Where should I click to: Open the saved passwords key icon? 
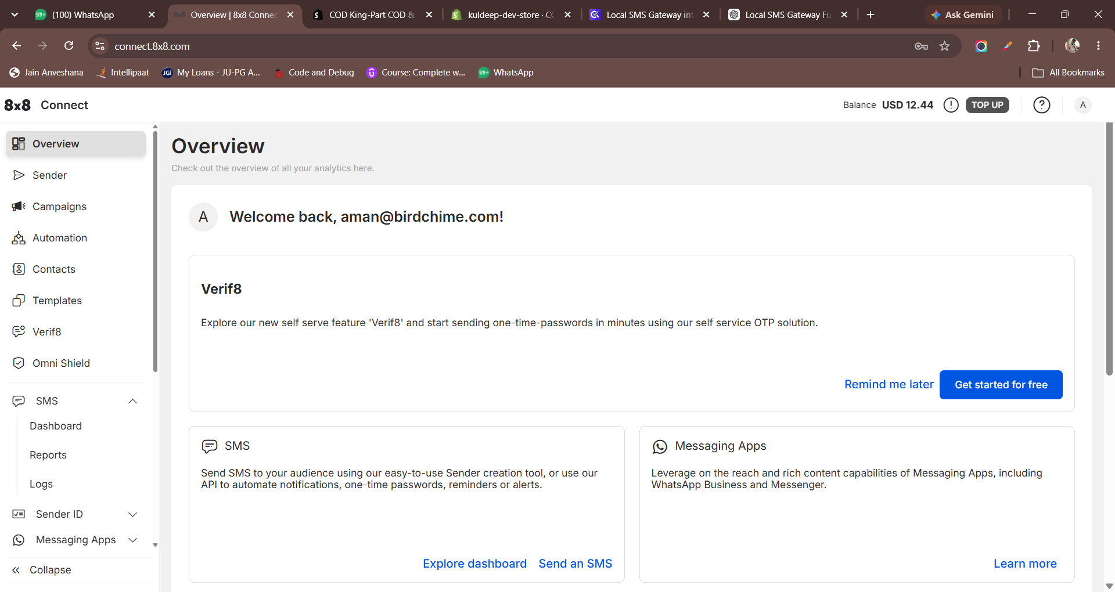[921, 46]
